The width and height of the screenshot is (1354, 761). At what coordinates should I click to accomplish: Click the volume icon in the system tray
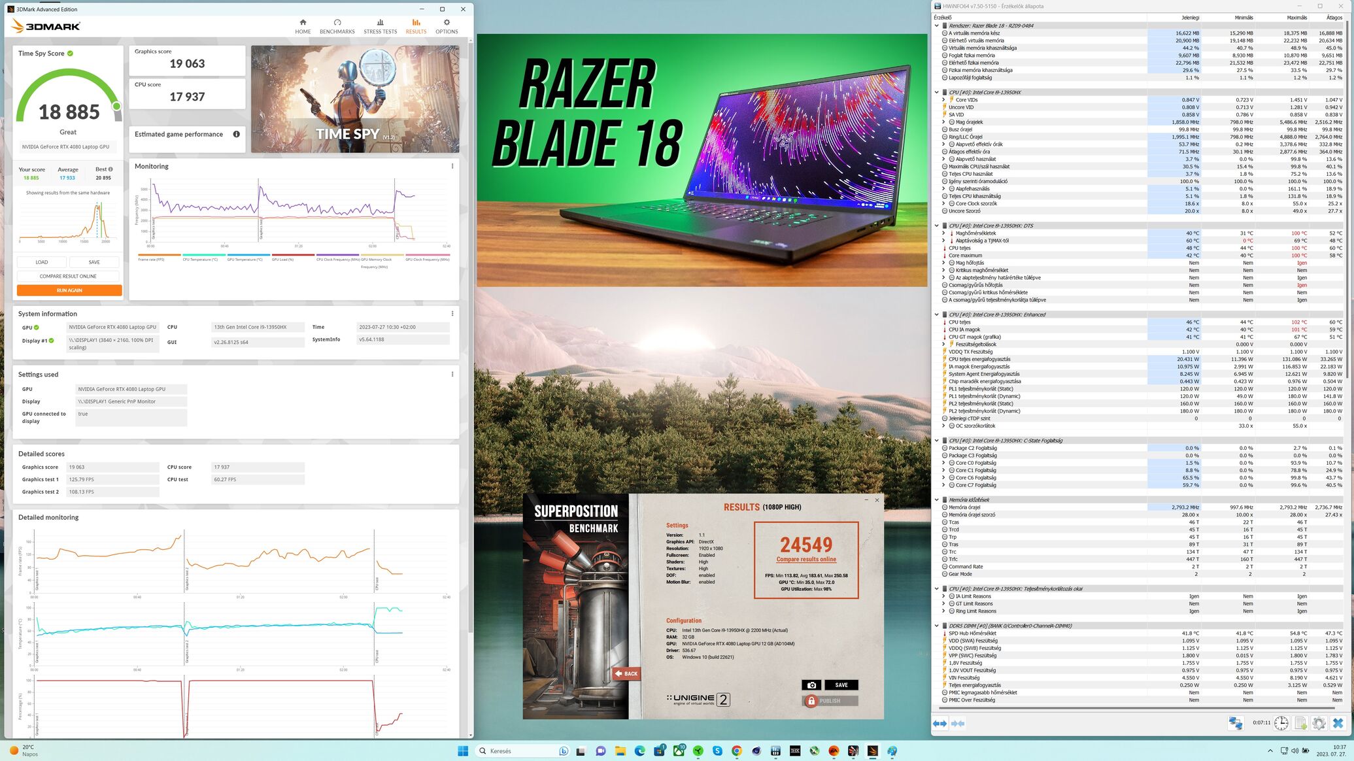click(1295, 751)
